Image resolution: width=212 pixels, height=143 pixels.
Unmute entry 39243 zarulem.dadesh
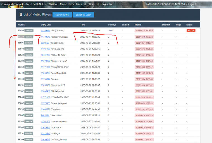(x=29, y=121)
